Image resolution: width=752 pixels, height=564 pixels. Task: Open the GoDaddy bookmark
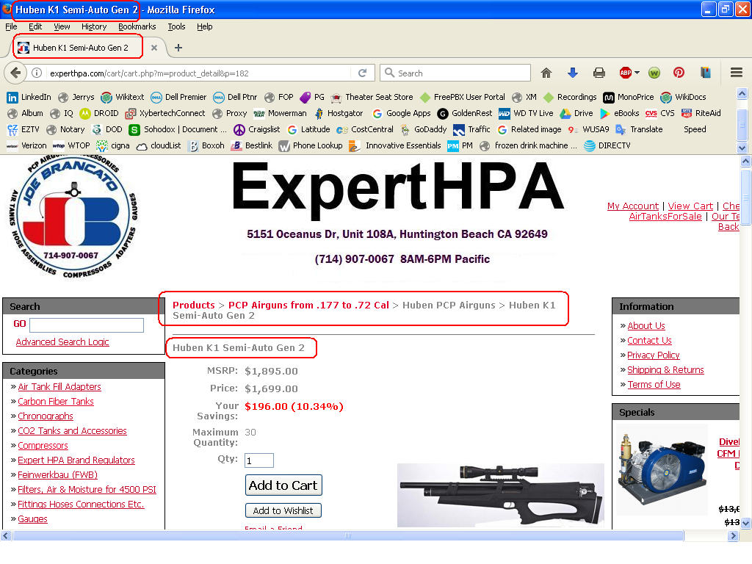pos(424,129)
